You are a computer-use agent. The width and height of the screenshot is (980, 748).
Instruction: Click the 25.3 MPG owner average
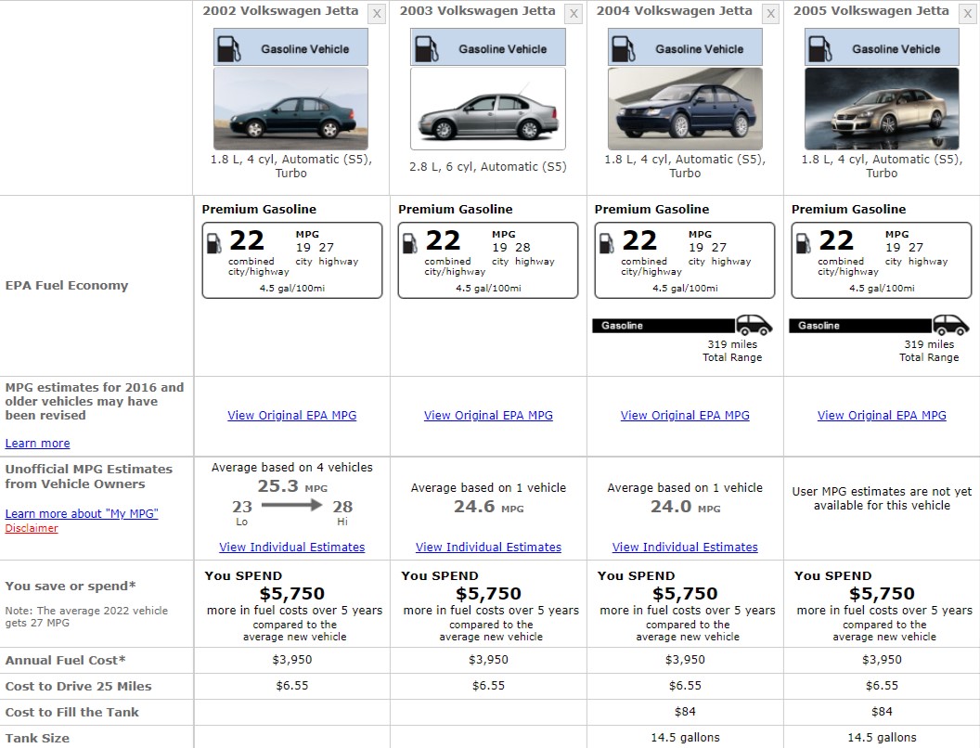(292, 486)
